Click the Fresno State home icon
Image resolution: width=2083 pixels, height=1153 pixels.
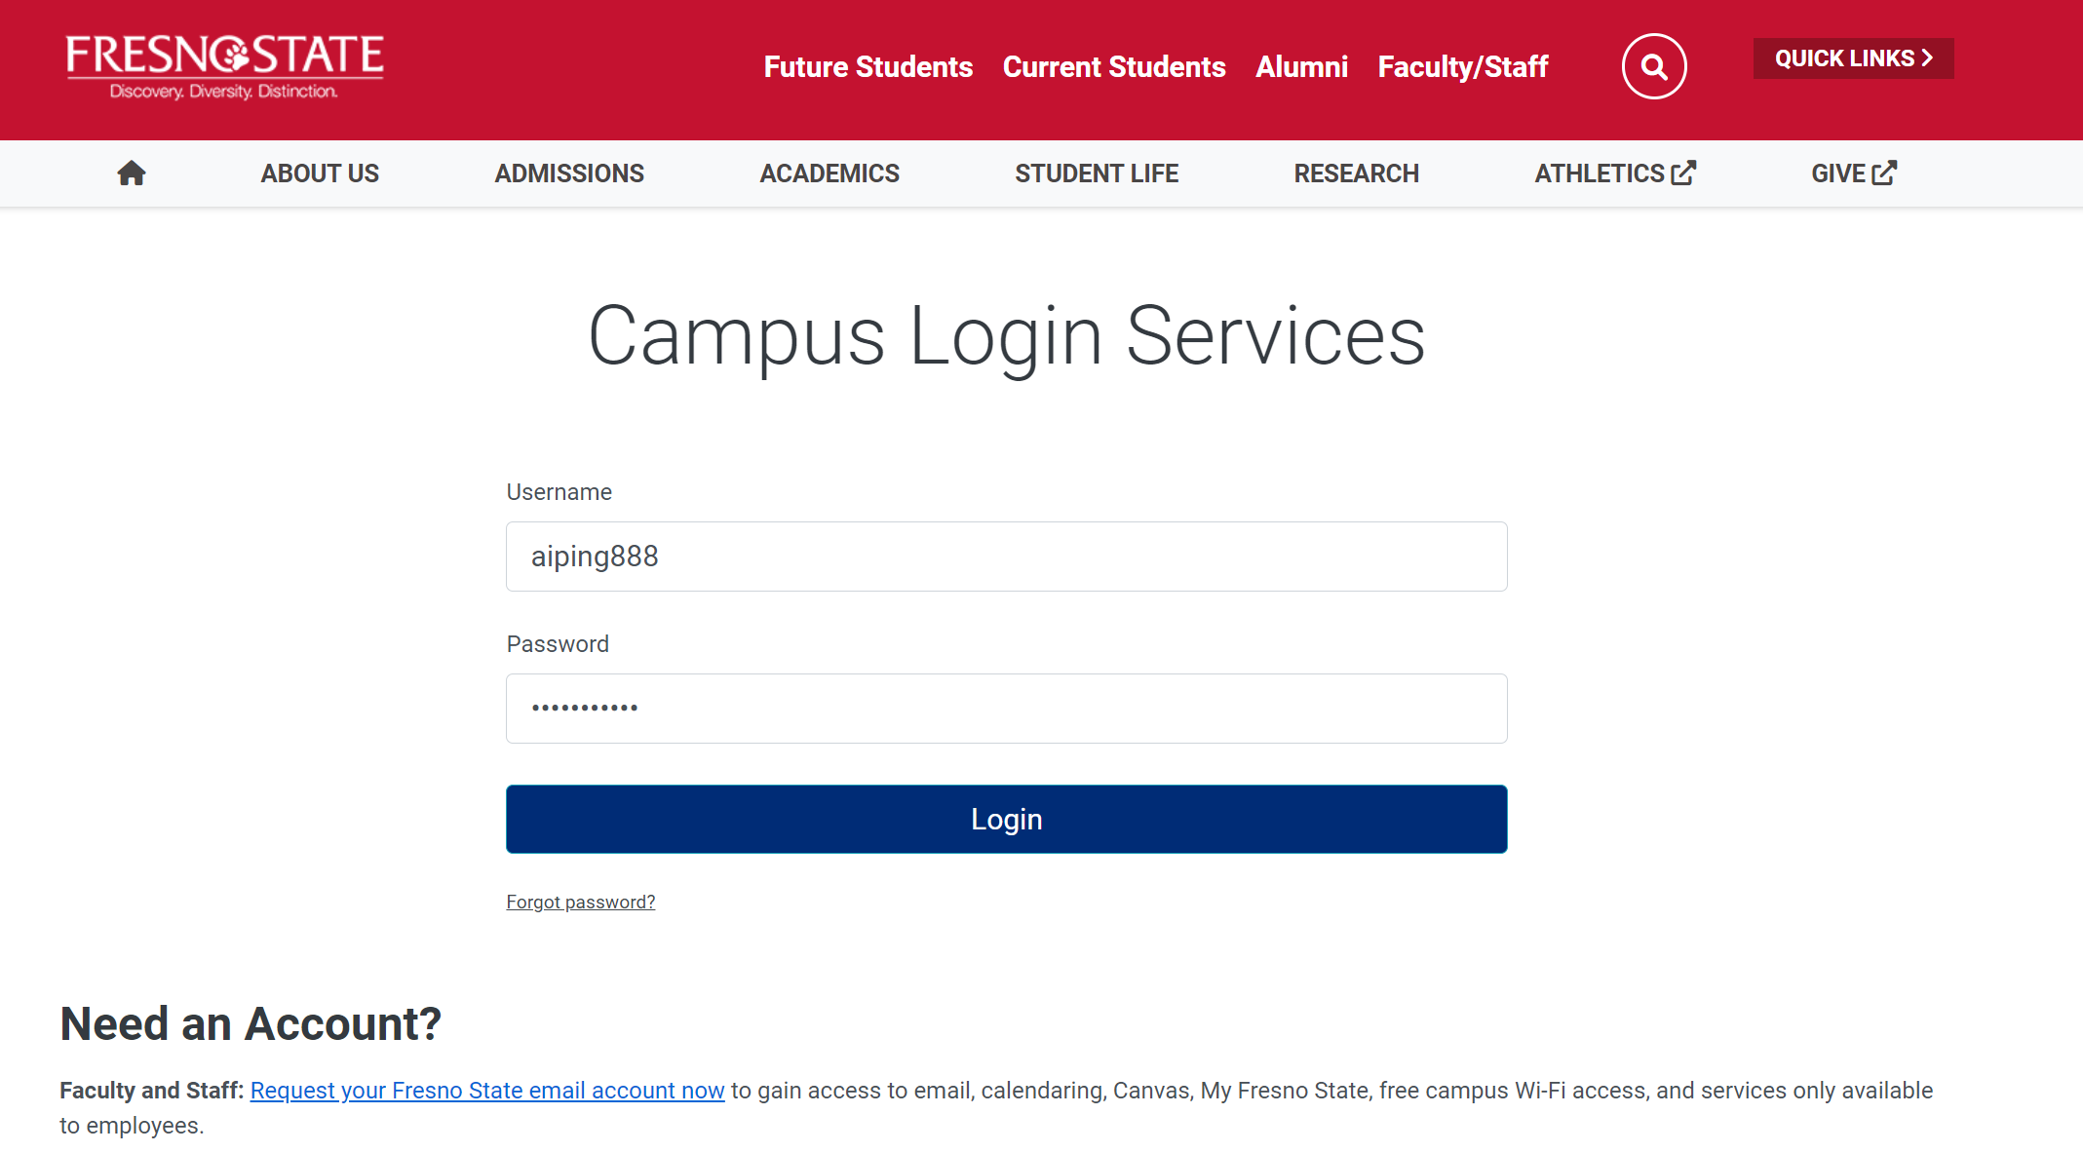click(x=130, y=173)
